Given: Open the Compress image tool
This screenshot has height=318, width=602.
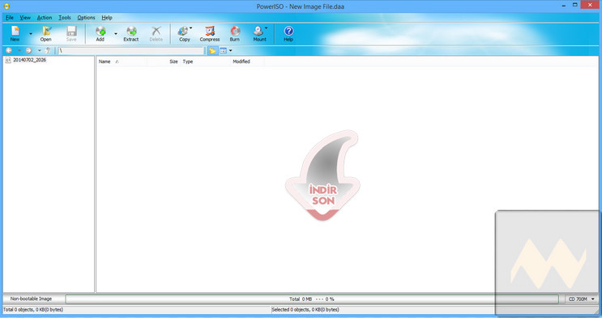Looking at the screenshot, I should coord(210,34).
